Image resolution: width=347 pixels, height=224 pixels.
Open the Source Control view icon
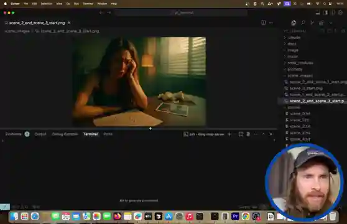[312, 22]
